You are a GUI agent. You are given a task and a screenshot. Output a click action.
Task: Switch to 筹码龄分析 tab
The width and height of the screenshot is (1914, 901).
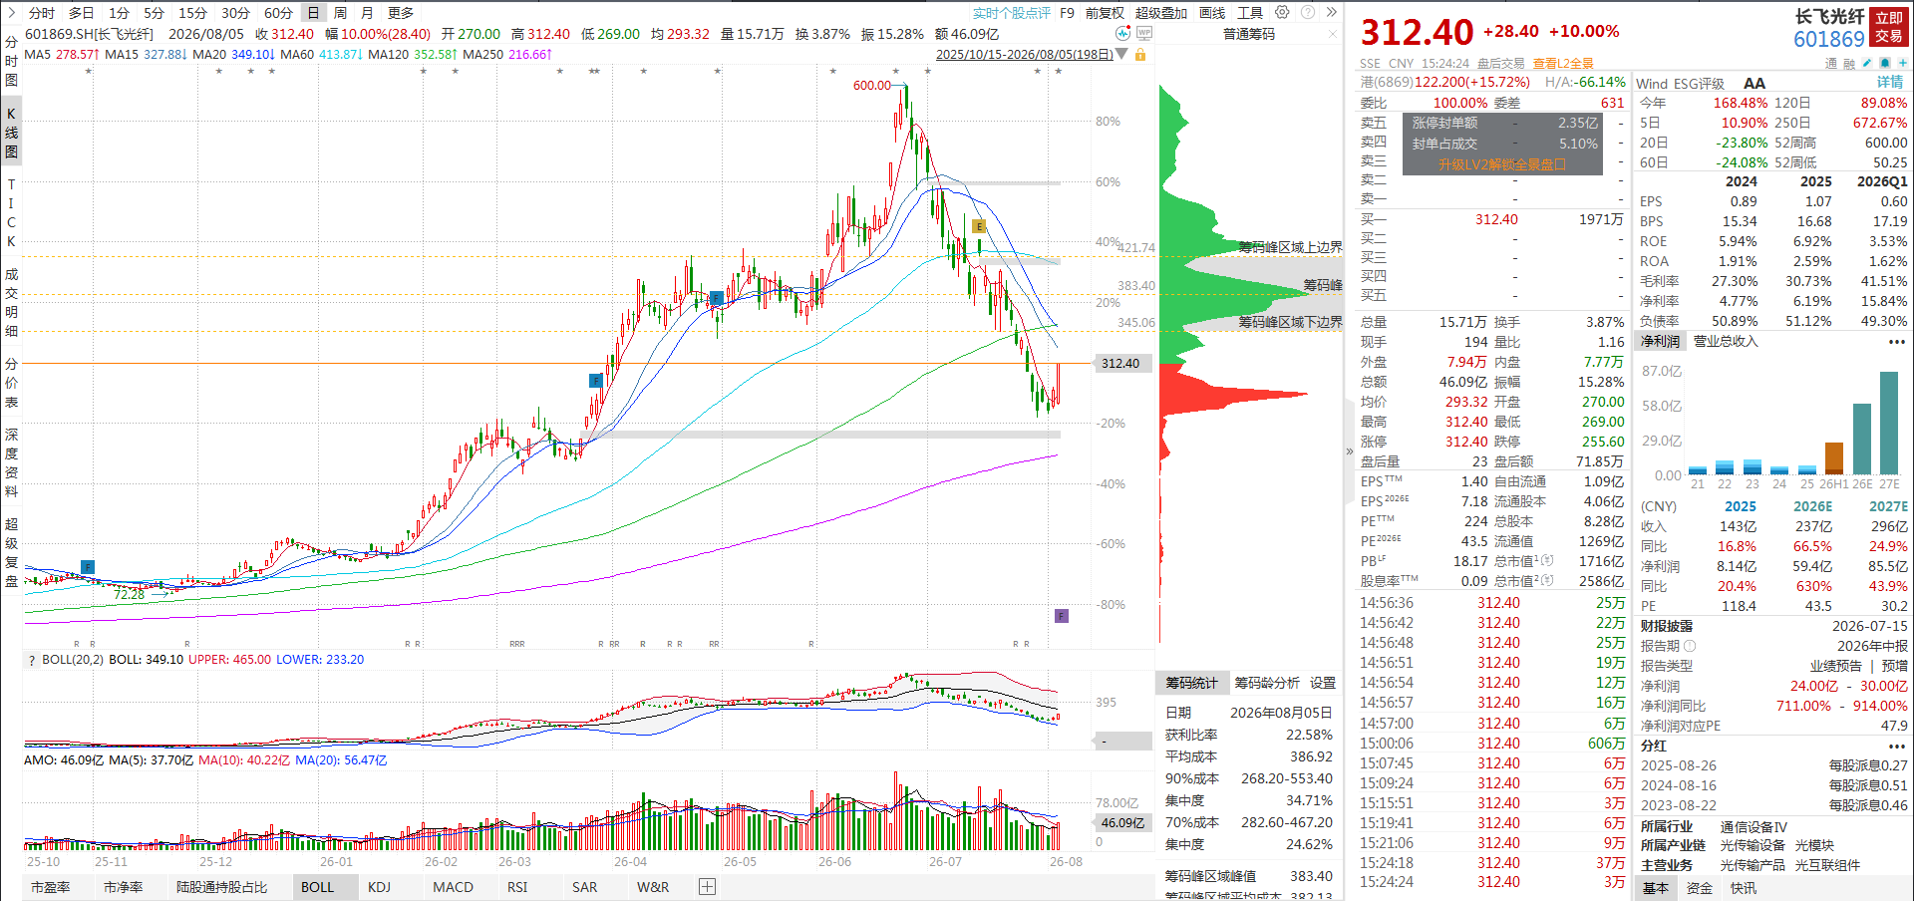coord(1267,683)
